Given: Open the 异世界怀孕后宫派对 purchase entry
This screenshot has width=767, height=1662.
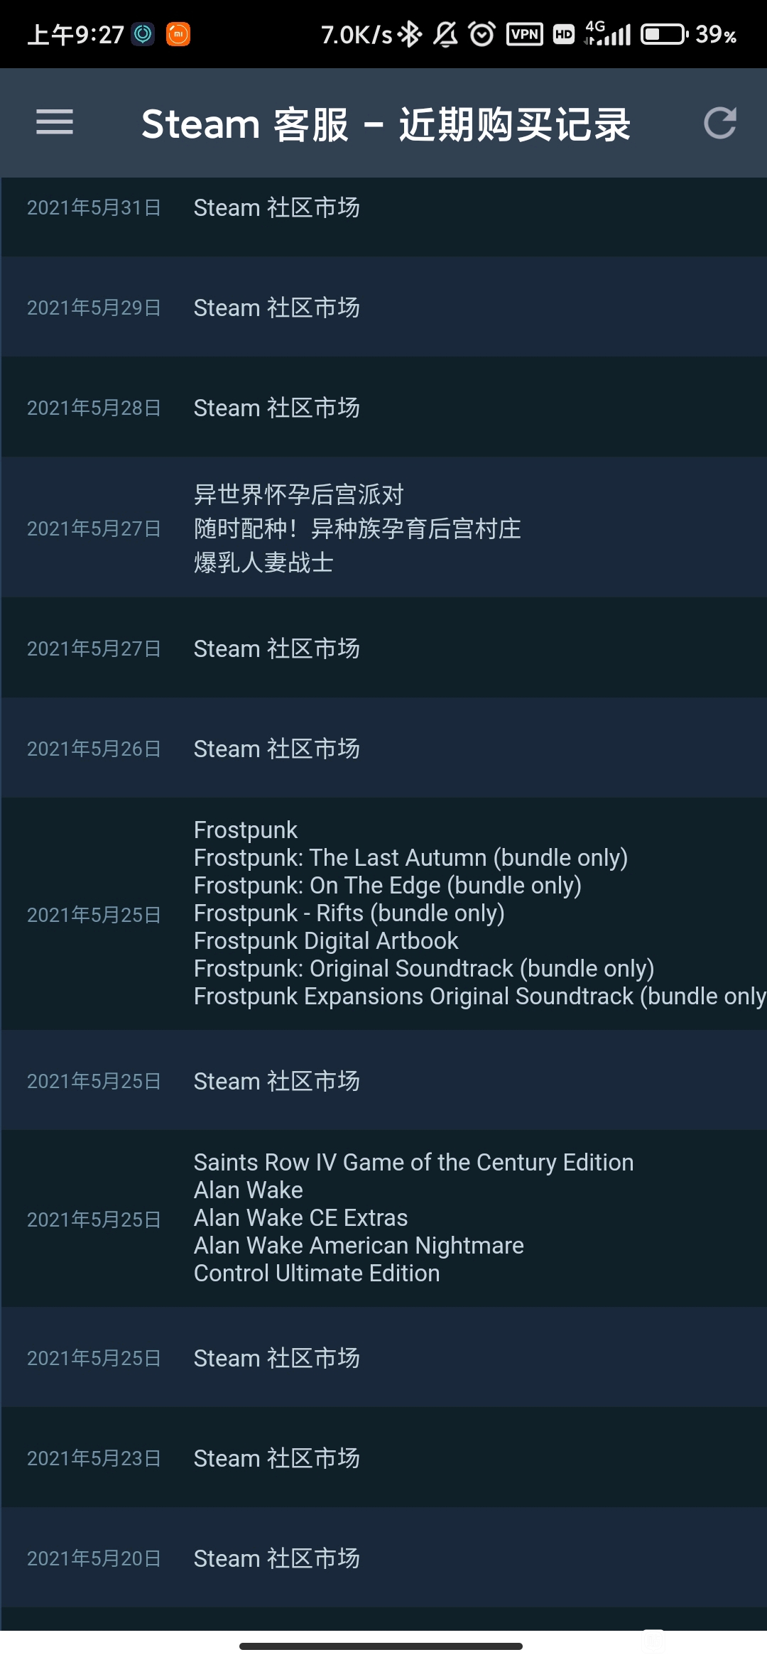Looking at the screenshot, I should point(383,528).
